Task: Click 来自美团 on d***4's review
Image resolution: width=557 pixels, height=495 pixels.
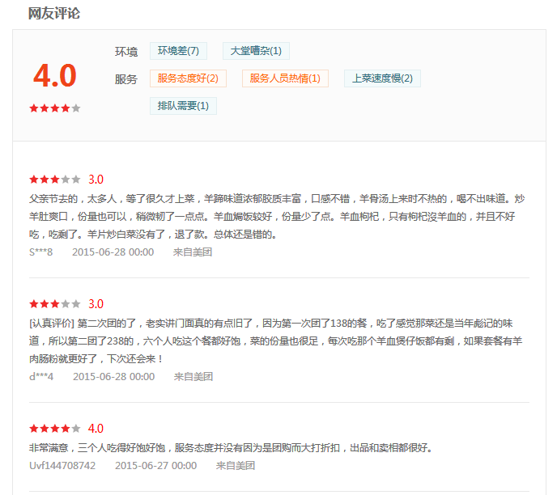Action: (193, 377)
